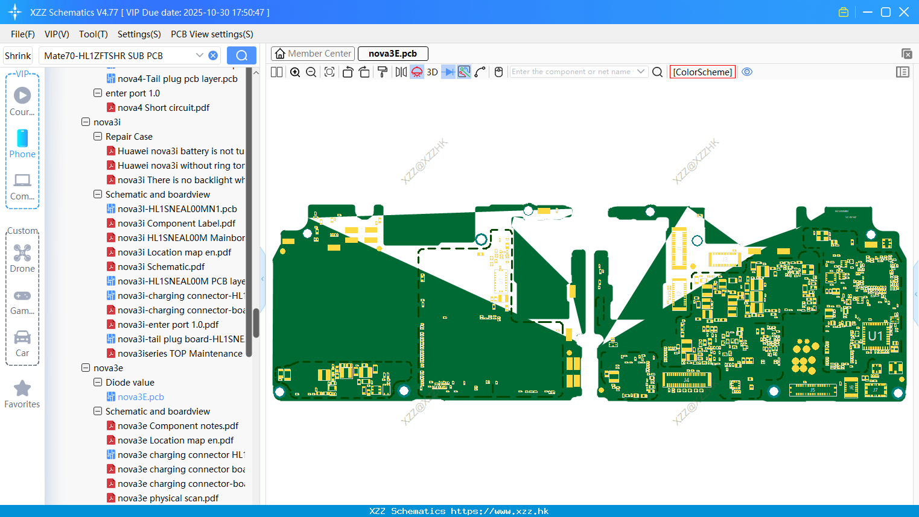This screenshot has width=919, height=517.
Task: Collapse the Repair Case folder
Action: click(98, 137)
